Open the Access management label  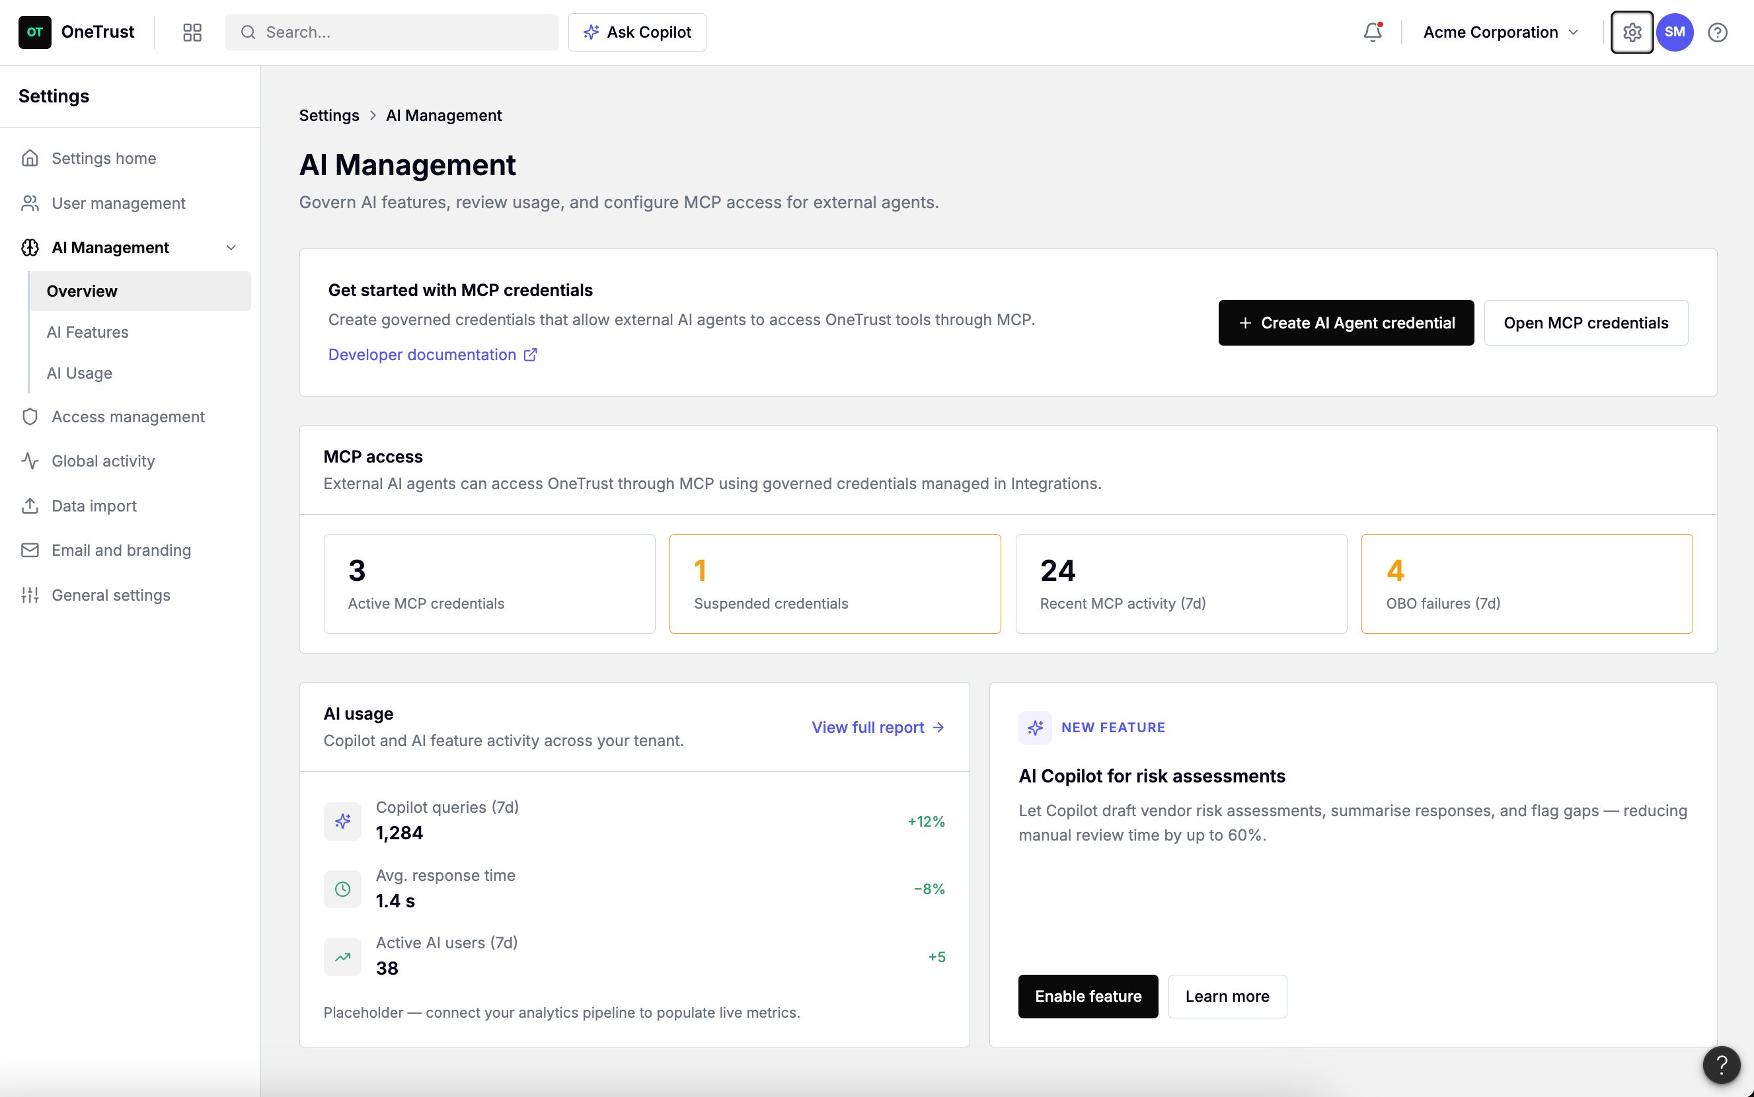point(128,416)
